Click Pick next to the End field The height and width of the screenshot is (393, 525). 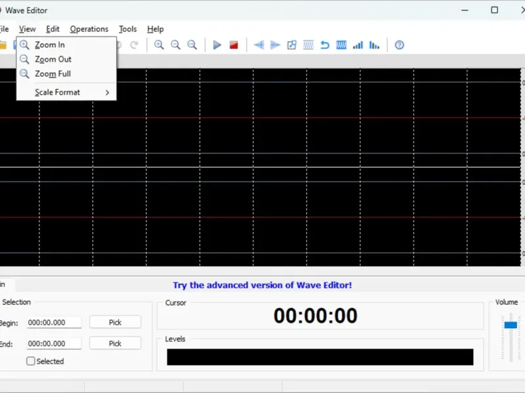pyautogui.click(x=115, y=343)
